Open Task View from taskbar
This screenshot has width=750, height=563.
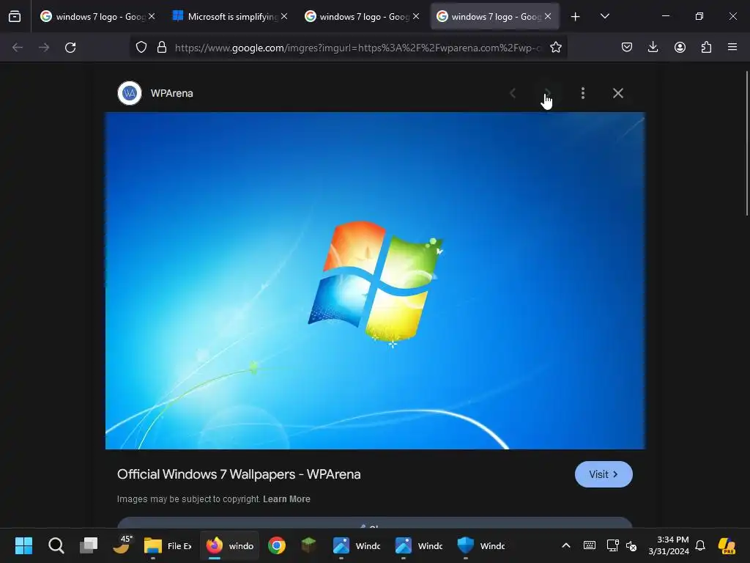coord(89,545)
